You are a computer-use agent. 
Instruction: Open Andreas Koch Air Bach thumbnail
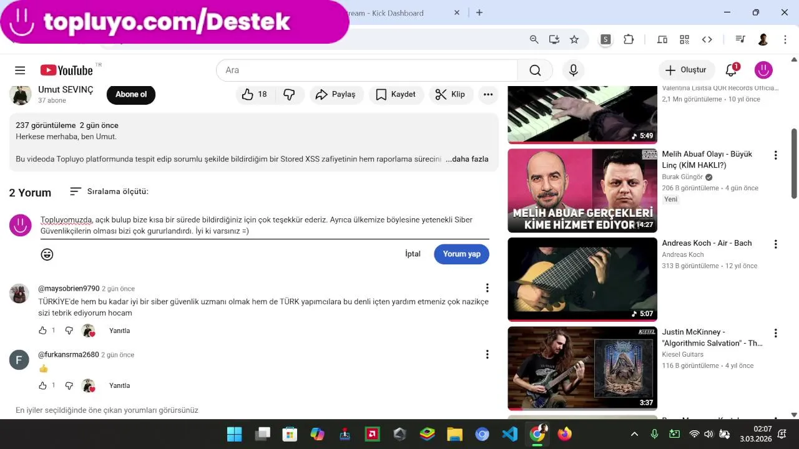coord(582,279)
